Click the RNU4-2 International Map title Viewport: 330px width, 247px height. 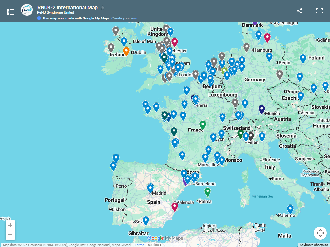[x=68, y=7]
